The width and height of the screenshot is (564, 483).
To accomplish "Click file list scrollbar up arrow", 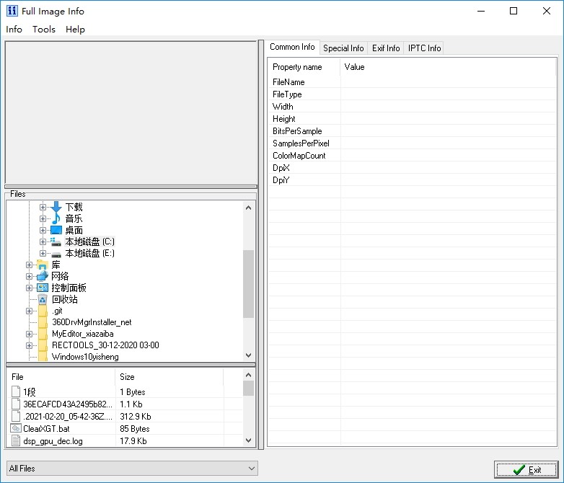I will (x=248, y=375).
